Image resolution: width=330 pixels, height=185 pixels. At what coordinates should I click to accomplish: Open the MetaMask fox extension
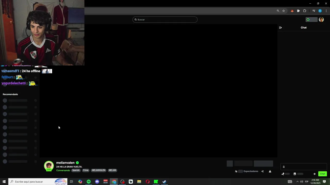coord(292,11)
